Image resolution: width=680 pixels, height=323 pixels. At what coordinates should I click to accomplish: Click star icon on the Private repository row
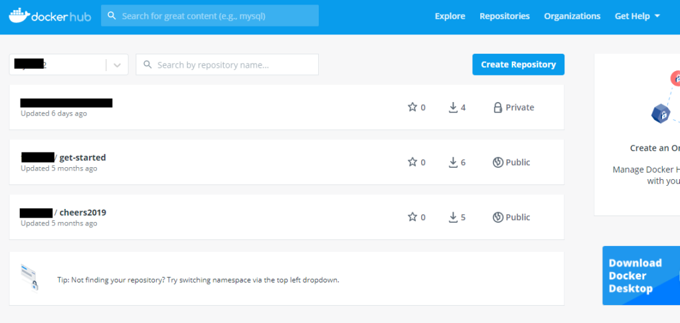click(412, 107)
